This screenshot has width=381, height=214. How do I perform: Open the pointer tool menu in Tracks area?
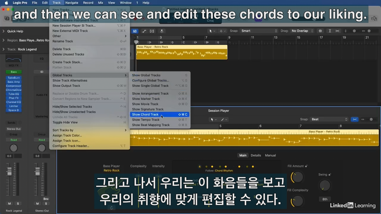(212, 31)
